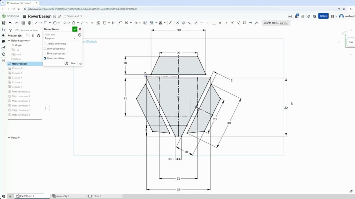Apply the Parallel constraint tool
Image resolution: width=355 pixels, height=199 pixels.
pyautogui.click(x=190, y=23)
